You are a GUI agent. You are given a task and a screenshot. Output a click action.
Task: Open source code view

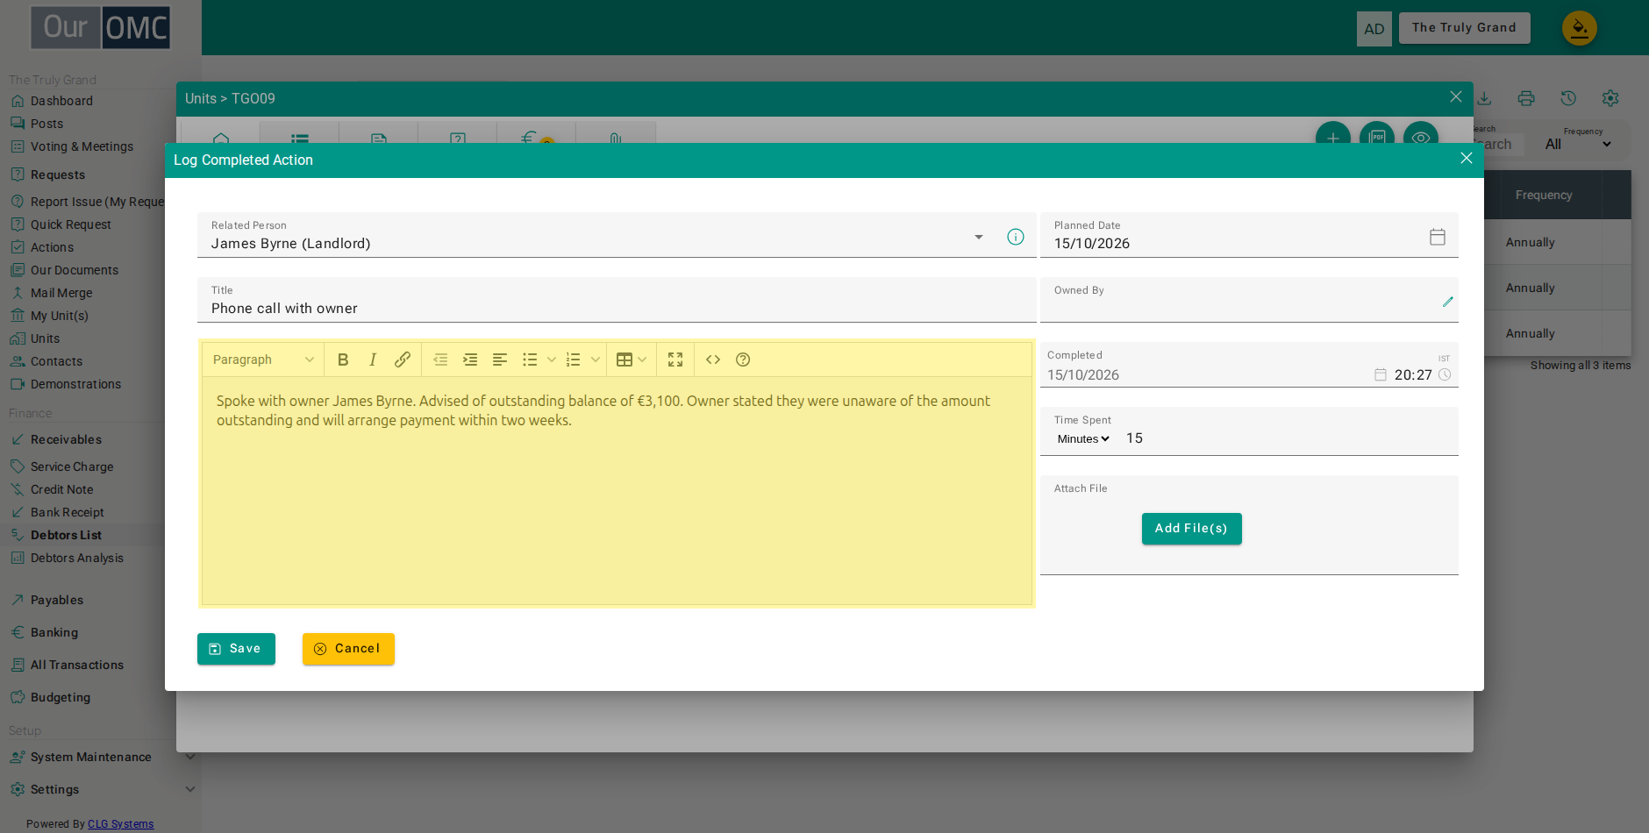[x=713, y=360]
